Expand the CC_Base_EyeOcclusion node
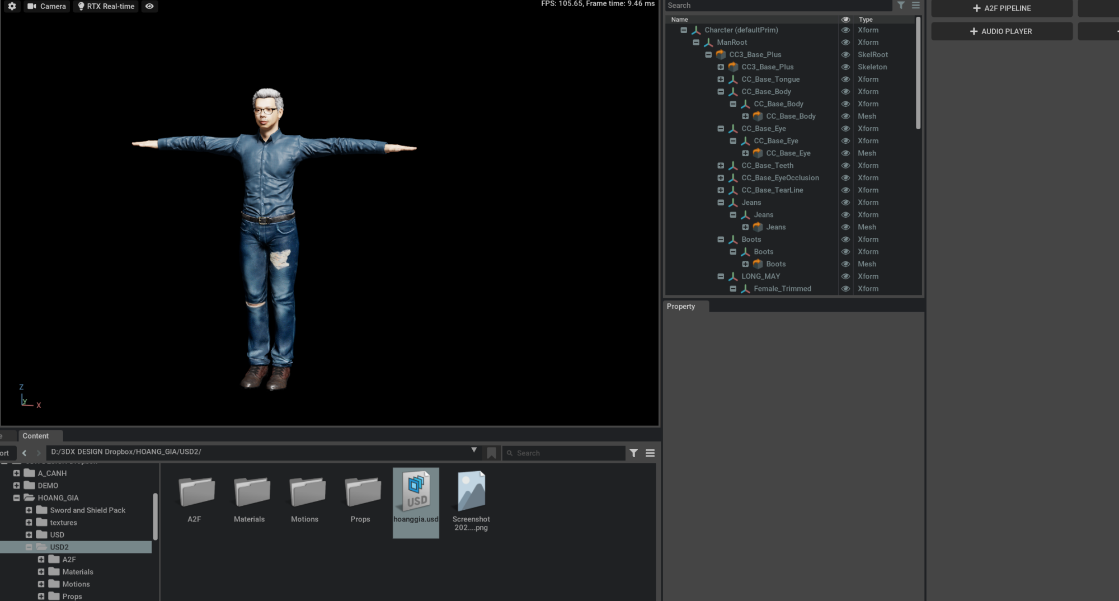Image resolution: width=1119 pixels, height=601 pixels. point(721,178)
